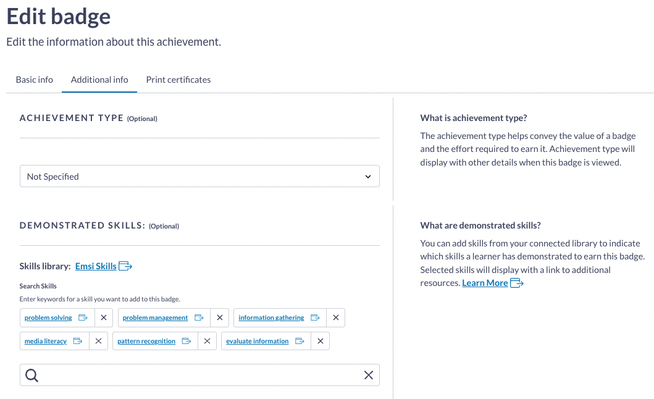Select the Additional info tab
Image resolution: width=654 pixels, height=399 pixels.
coord(99,80)
